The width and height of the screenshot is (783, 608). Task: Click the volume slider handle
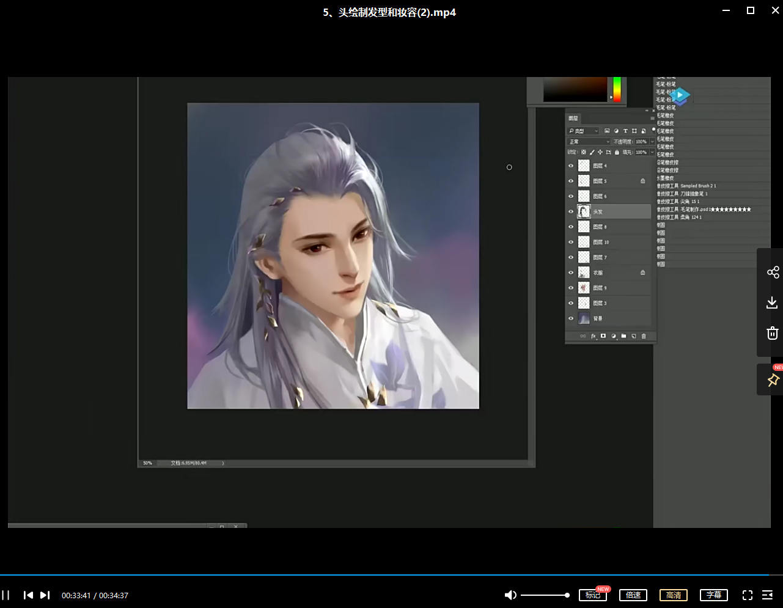(567, 595)
